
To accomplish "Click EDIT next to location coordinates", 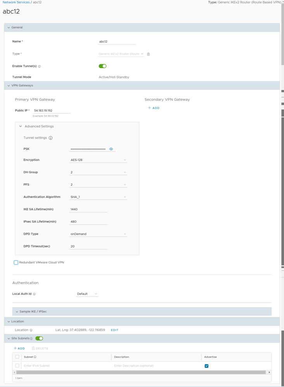I will coord(114,330).
